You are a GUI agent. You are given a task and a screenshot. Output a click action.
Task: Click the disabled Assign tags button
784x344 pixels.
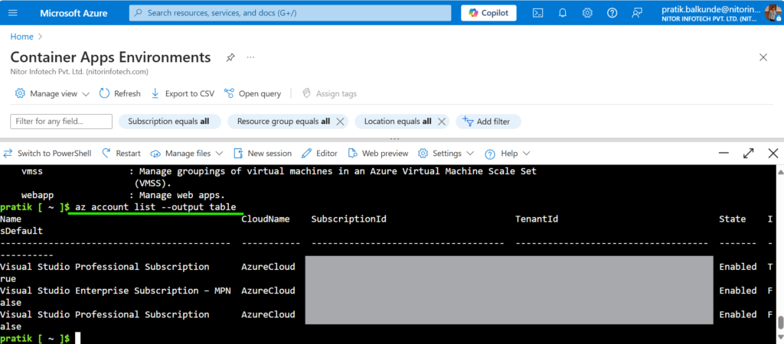(329, 93)
